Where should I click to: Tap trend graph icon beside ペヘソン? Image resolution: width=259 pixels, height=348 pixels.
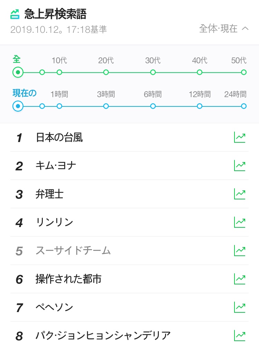pyautogui.click(x=240, y=307)
